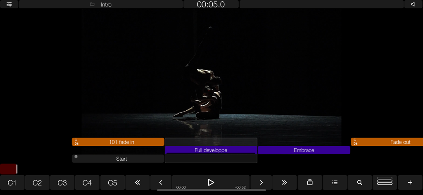The height and width of the screenshot is (195, 423).
Task: Select the C5 camera button
Action: pyautogui.click(x=112, y=183)
